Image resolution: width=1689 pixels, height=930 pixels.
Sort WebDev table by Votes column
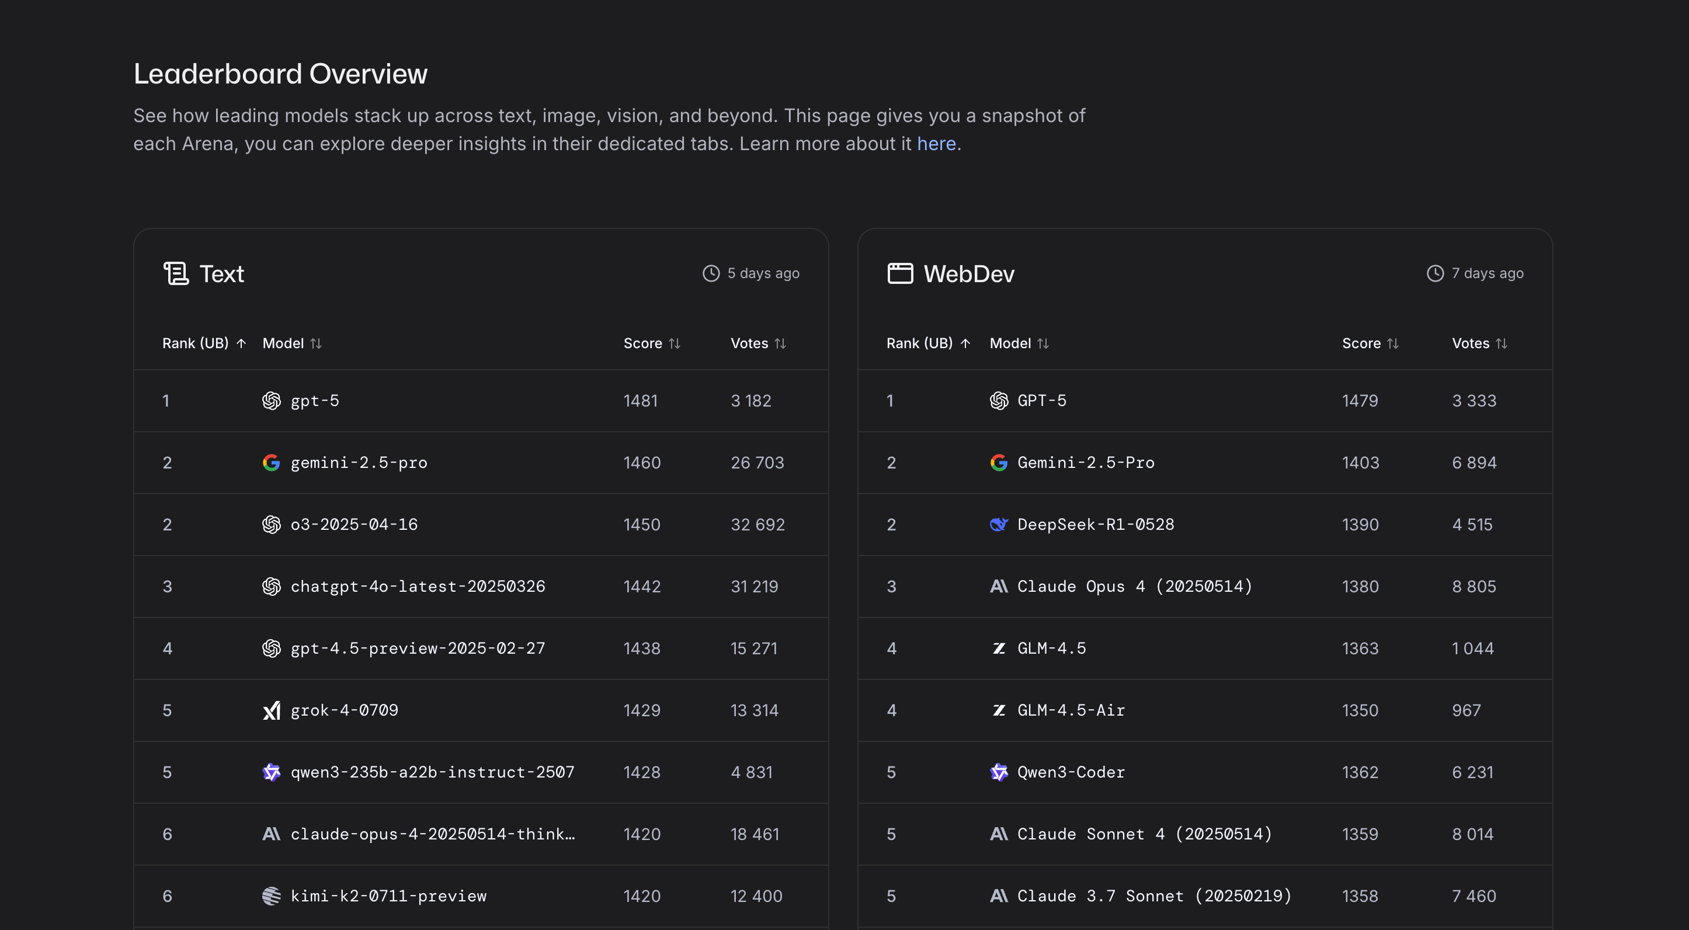[x=1480, y=343]
